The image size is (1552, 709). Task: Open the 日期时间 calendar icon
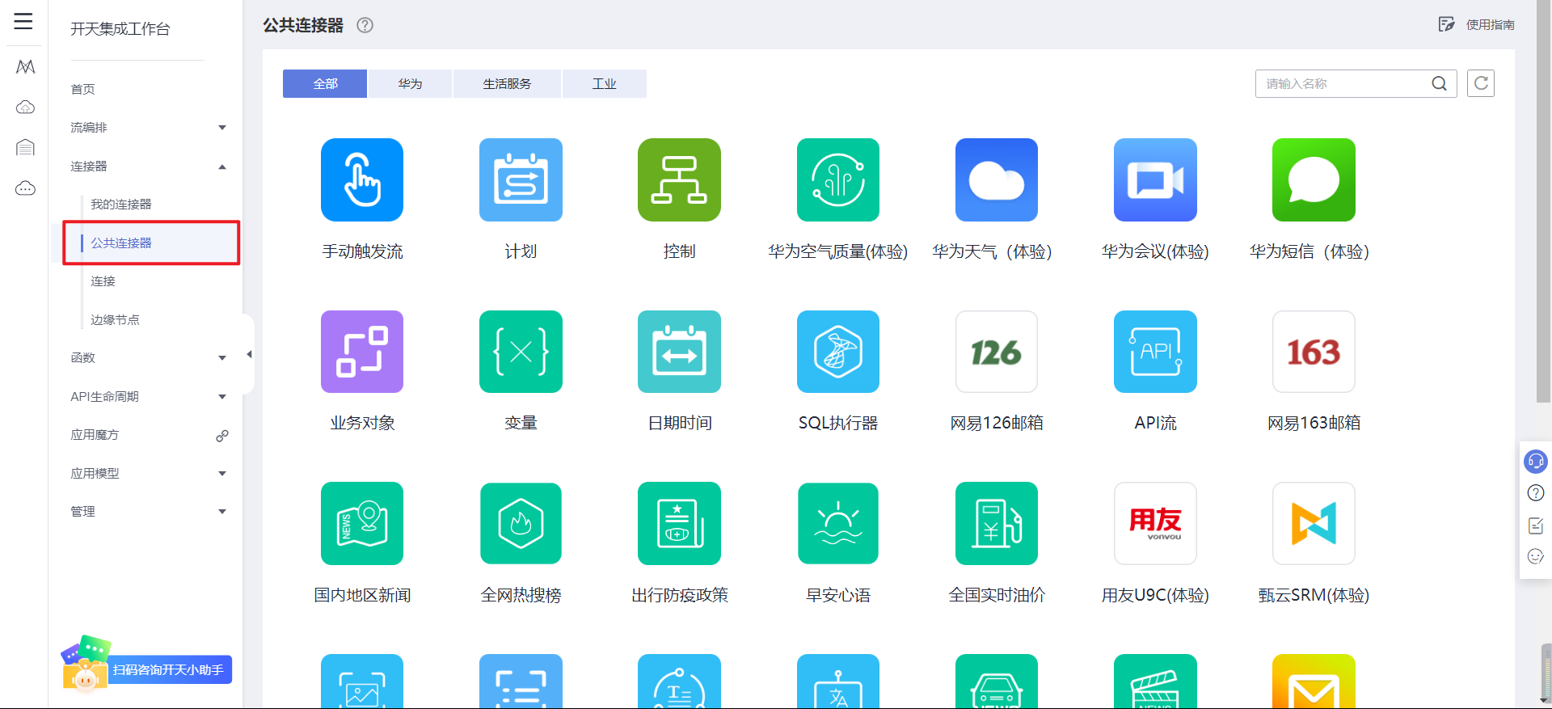tap(679, 352)
